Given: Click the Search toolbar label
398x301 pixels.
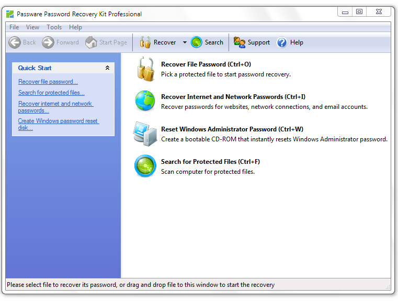Looking at the screenshot, I should pos(214,42).
